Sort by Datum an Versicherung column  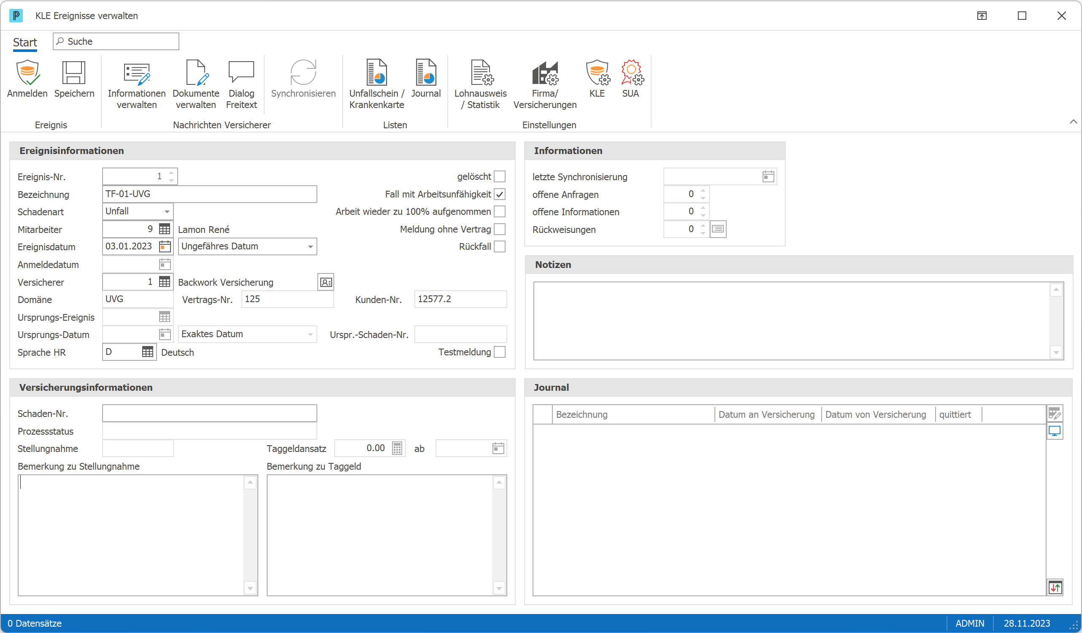pyautogui.click(x=767, y=414)
